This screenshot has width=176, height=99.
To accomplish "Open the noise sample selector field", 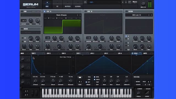I will [31, 32].
